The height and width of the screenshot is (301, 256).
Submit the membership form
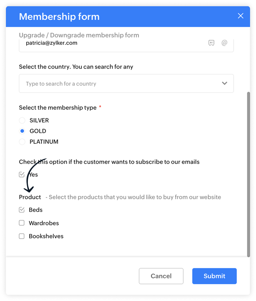coord(214,276)
